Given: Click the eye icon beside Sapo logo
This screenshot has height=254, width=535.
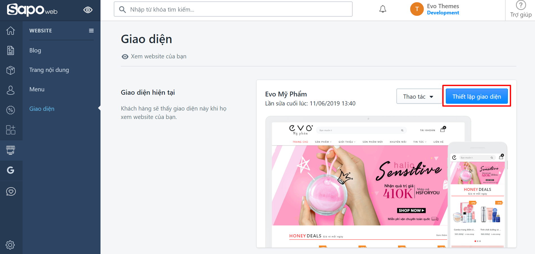Looking at the screenshot, I should [88, 10].
